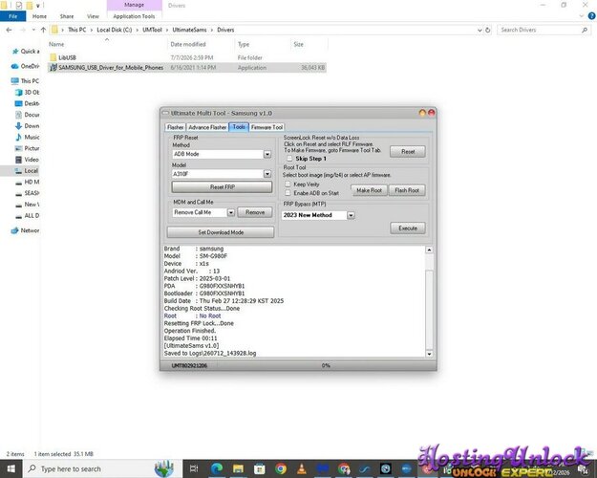
Task: Open VLC media player from taskbar
Action: 302,468
